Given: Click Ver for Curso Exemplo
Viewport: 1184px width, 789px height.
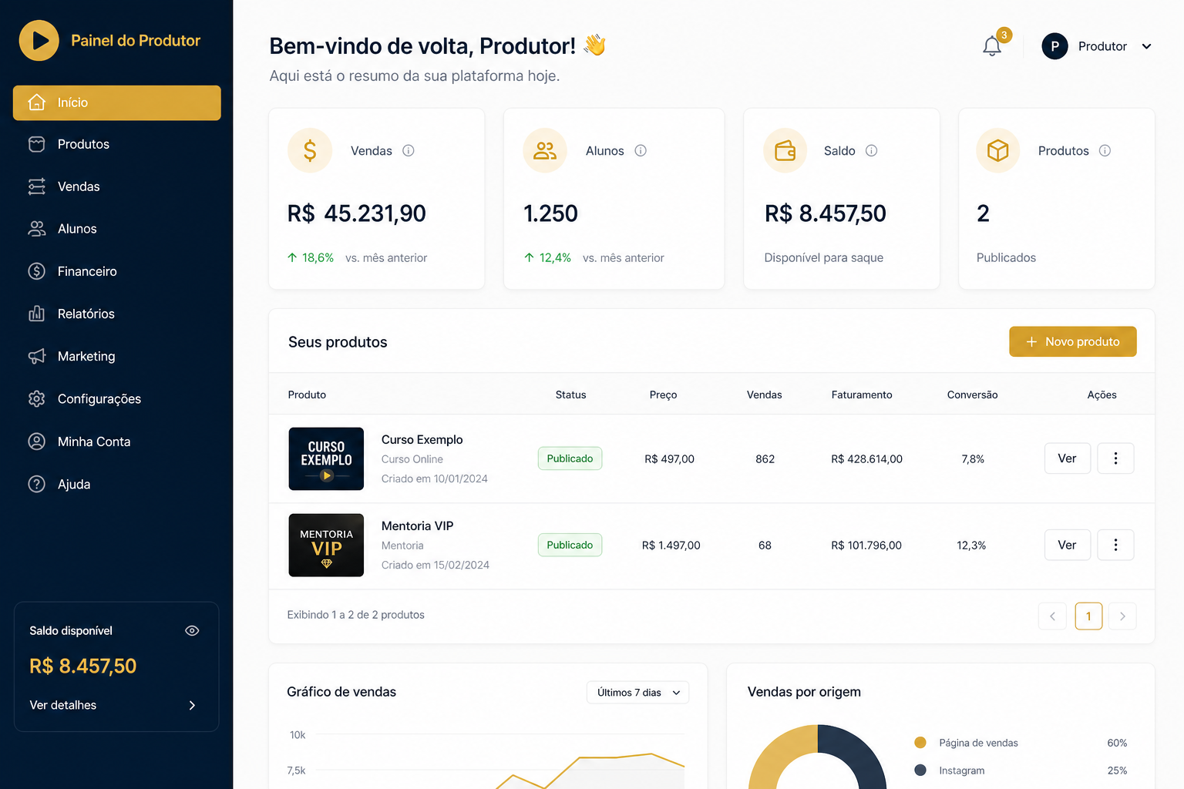Looking at the screenshot, I should (x=1067, y=458).
